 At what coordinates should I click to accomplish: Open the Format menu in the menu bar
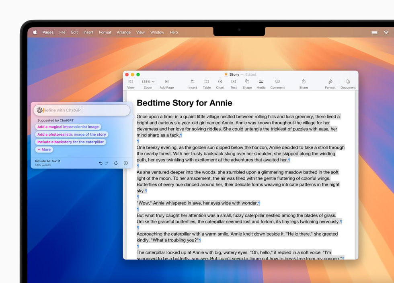[x=105, y=32]
